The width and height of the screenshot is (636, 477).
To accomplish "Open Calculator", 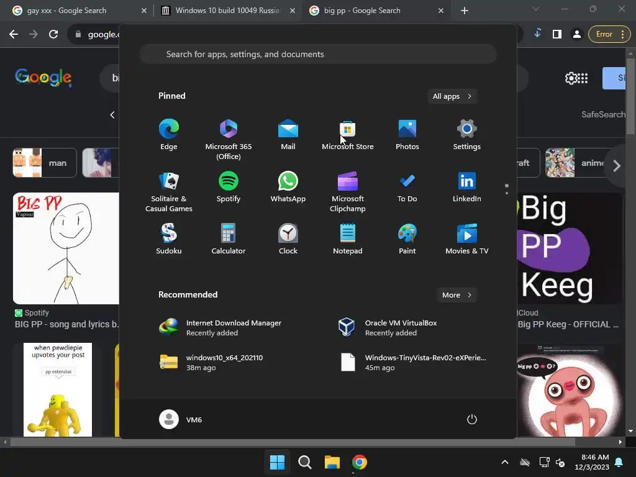I will coord(229,239).
